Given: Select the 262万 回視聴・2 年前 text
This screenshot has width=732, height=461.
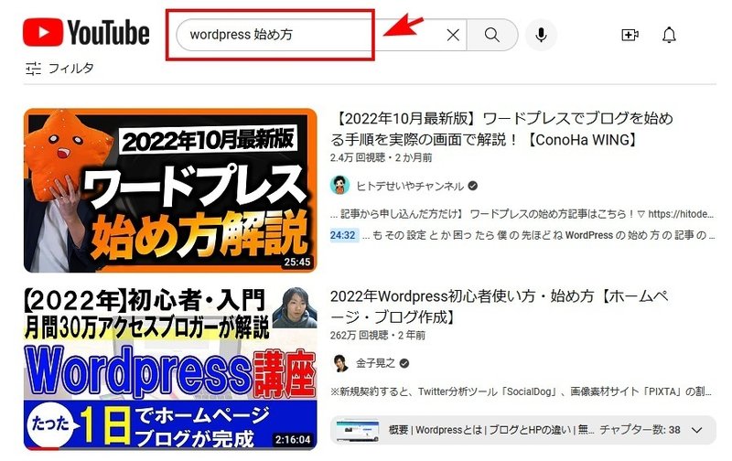Looking at the screenshot, I should pyautogui.click(x=378, y=335).
